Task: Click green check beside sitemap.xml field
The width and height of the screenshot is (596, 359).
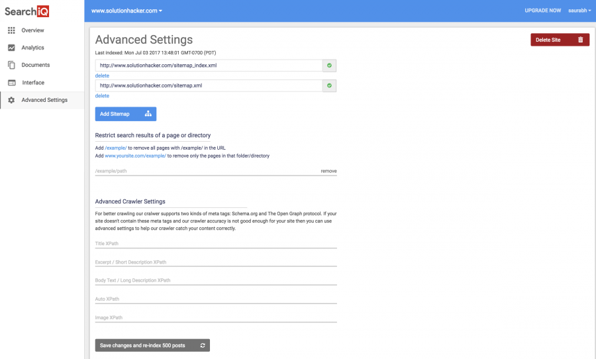Action: coord(329,85)
